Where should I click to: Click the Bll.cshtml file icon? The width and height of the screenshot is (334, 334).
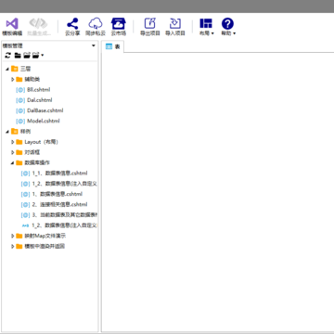pos(20,90)
